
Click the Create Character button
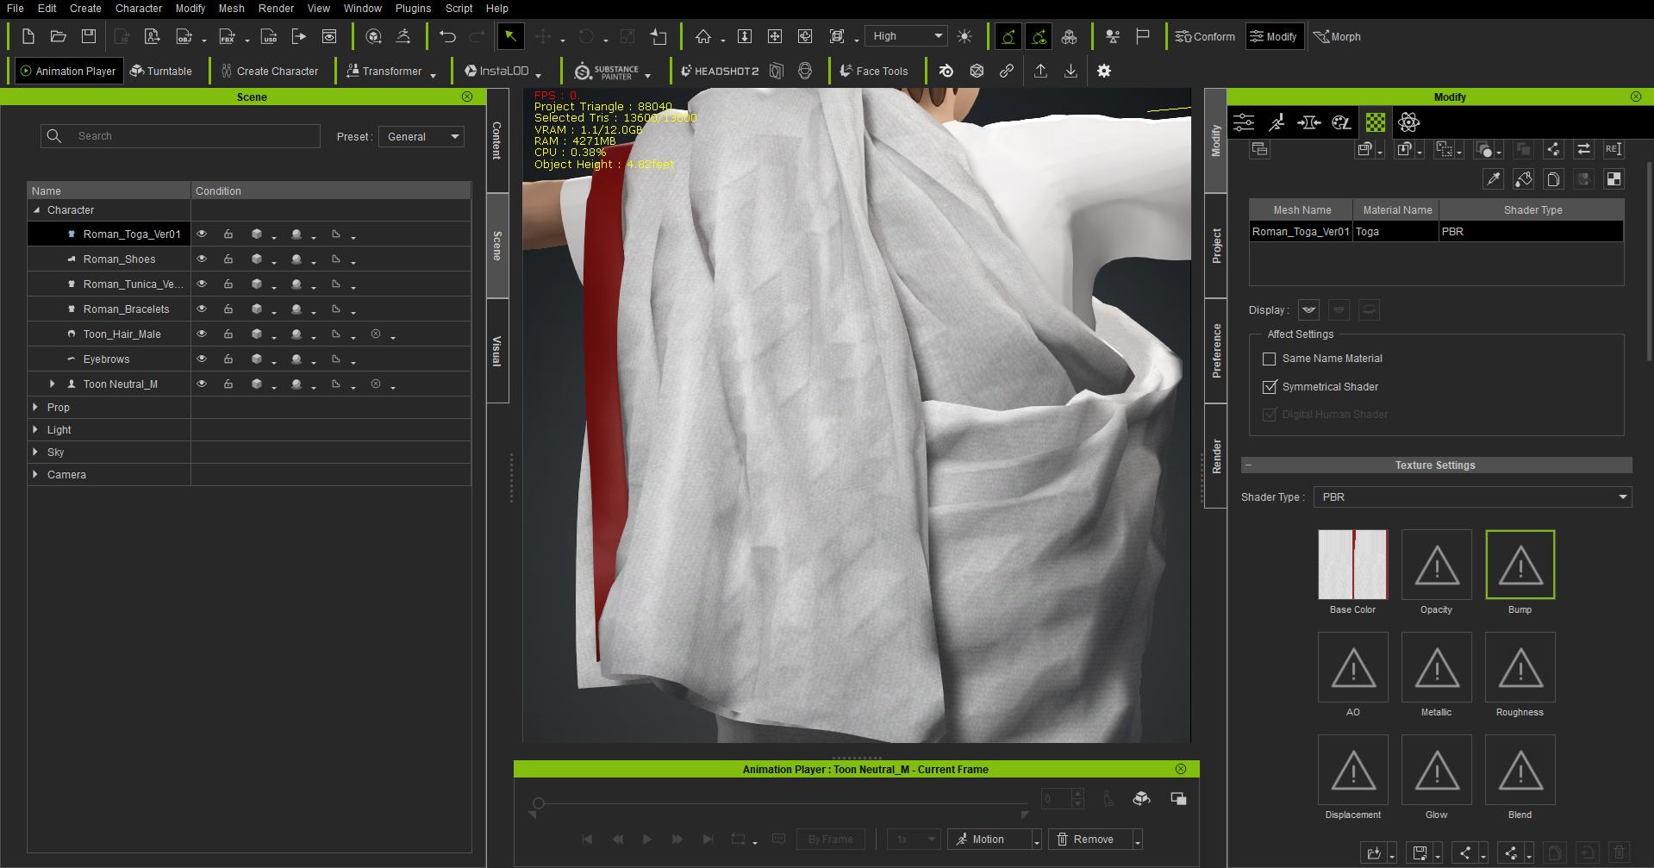click(x=269, y=71)
